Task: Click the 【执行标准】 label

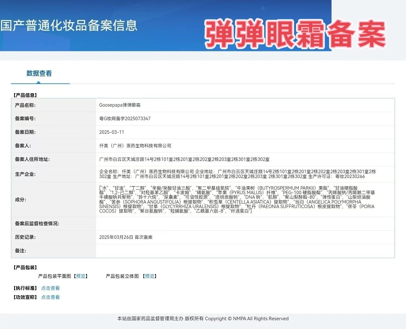Action: [25, 288]
